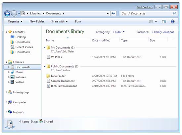
Task: Click the change view icon in toolbar
Action: point(151,21)
